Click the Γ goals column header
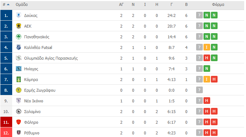 pos(171,4)
